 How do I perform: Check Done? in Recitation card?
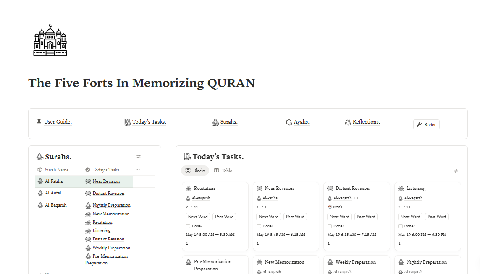click(188, 226)
